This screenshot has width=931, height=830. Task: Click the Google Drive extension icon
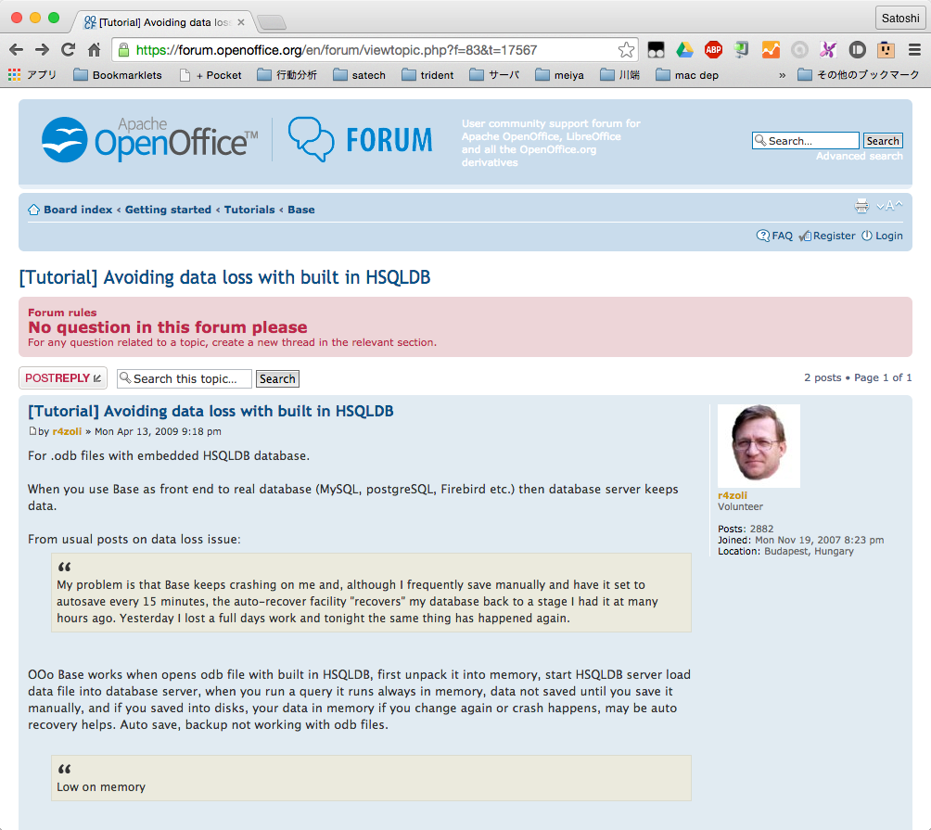[684, 50]
